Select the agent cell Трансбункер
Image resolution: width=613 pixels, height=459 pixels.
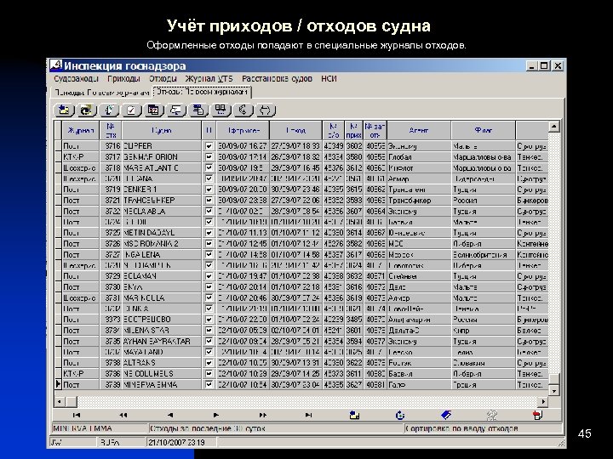click(419, 201)
